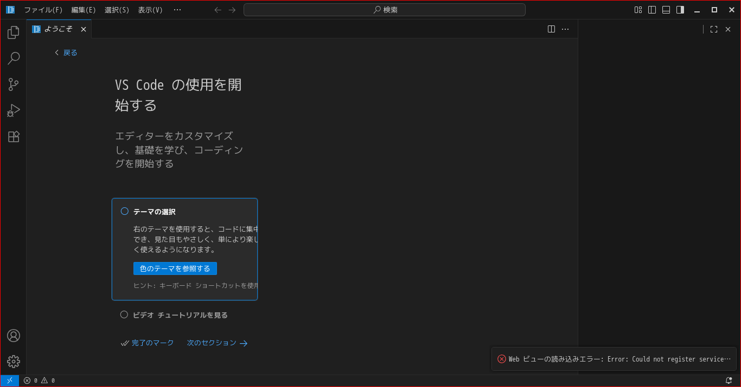Image resolution: width=741 pixels, height=387 pixels.
Task: Click the customize layout icon
Action: click(x=638, y=10)
